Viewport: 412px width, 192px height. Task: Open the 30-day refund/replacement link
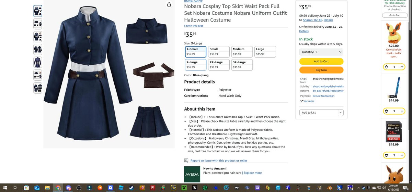pyautogui.click(x=328, y=91)
